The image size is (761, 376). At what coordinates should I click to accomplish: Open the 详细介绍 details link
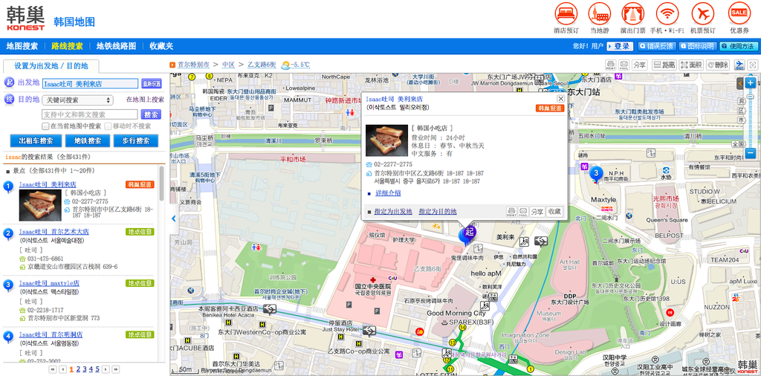(x=388, y=192)
